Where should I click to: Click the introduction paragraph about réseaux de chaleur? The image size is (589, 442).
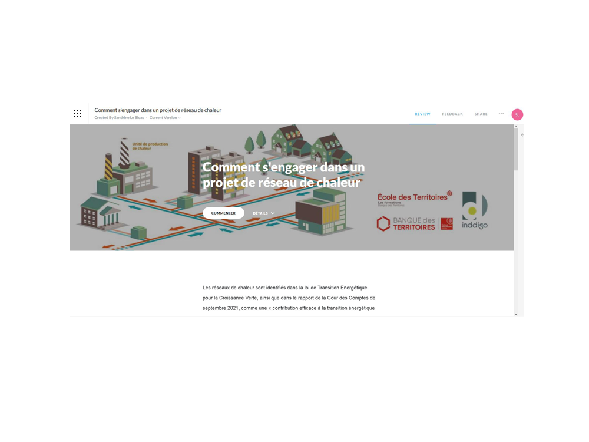pyautogui.click(x=289, y=298)
